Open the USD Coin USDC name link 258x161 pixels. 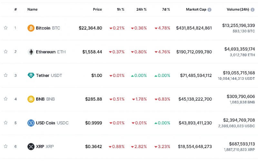point(52,123)
